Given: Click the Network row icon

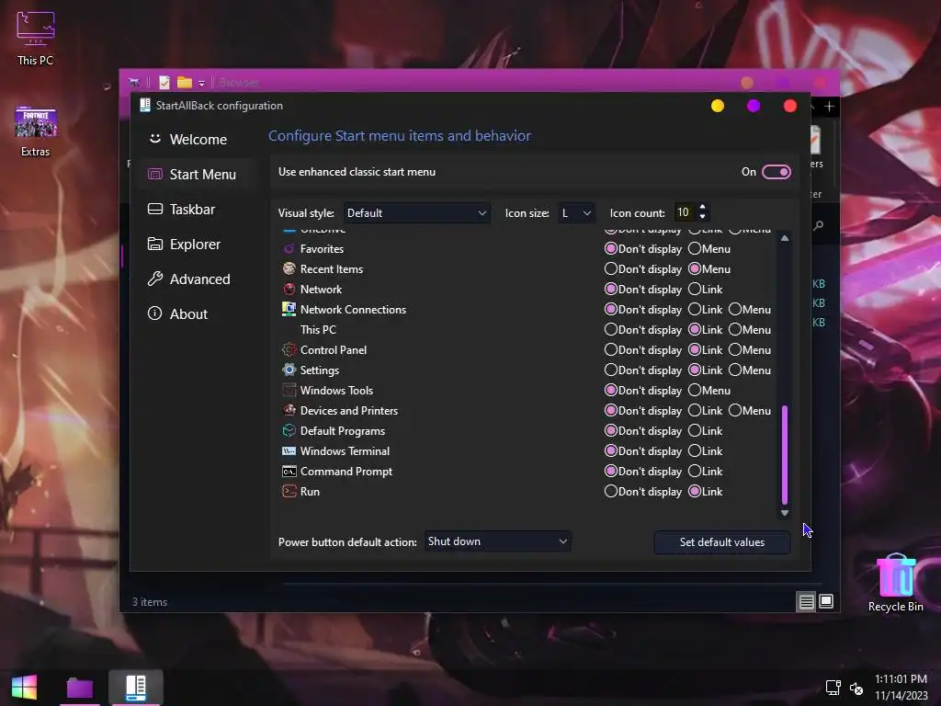Looking at the screenshot, I should (x=289, y=290).
